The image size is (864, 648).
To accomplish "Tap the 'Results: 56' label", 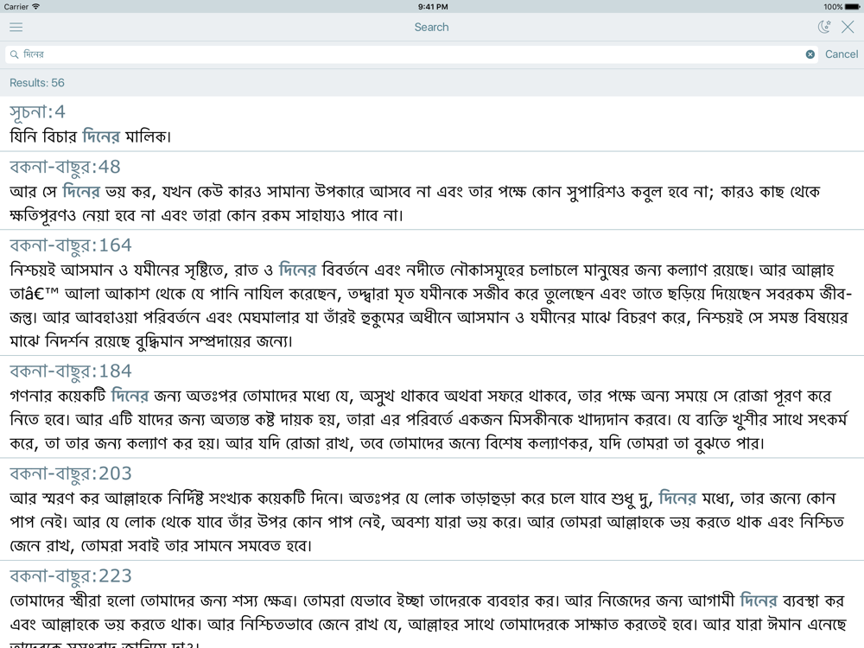I will (37, 83).
